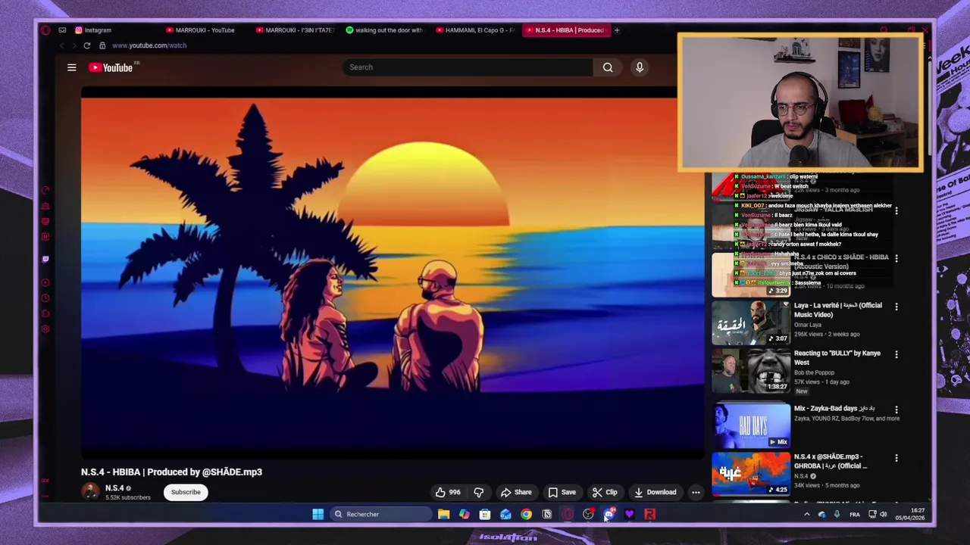Open Discord from the taskbar
Image resolution: width=970 pixels, height=545 pixels.
[609, 515]
